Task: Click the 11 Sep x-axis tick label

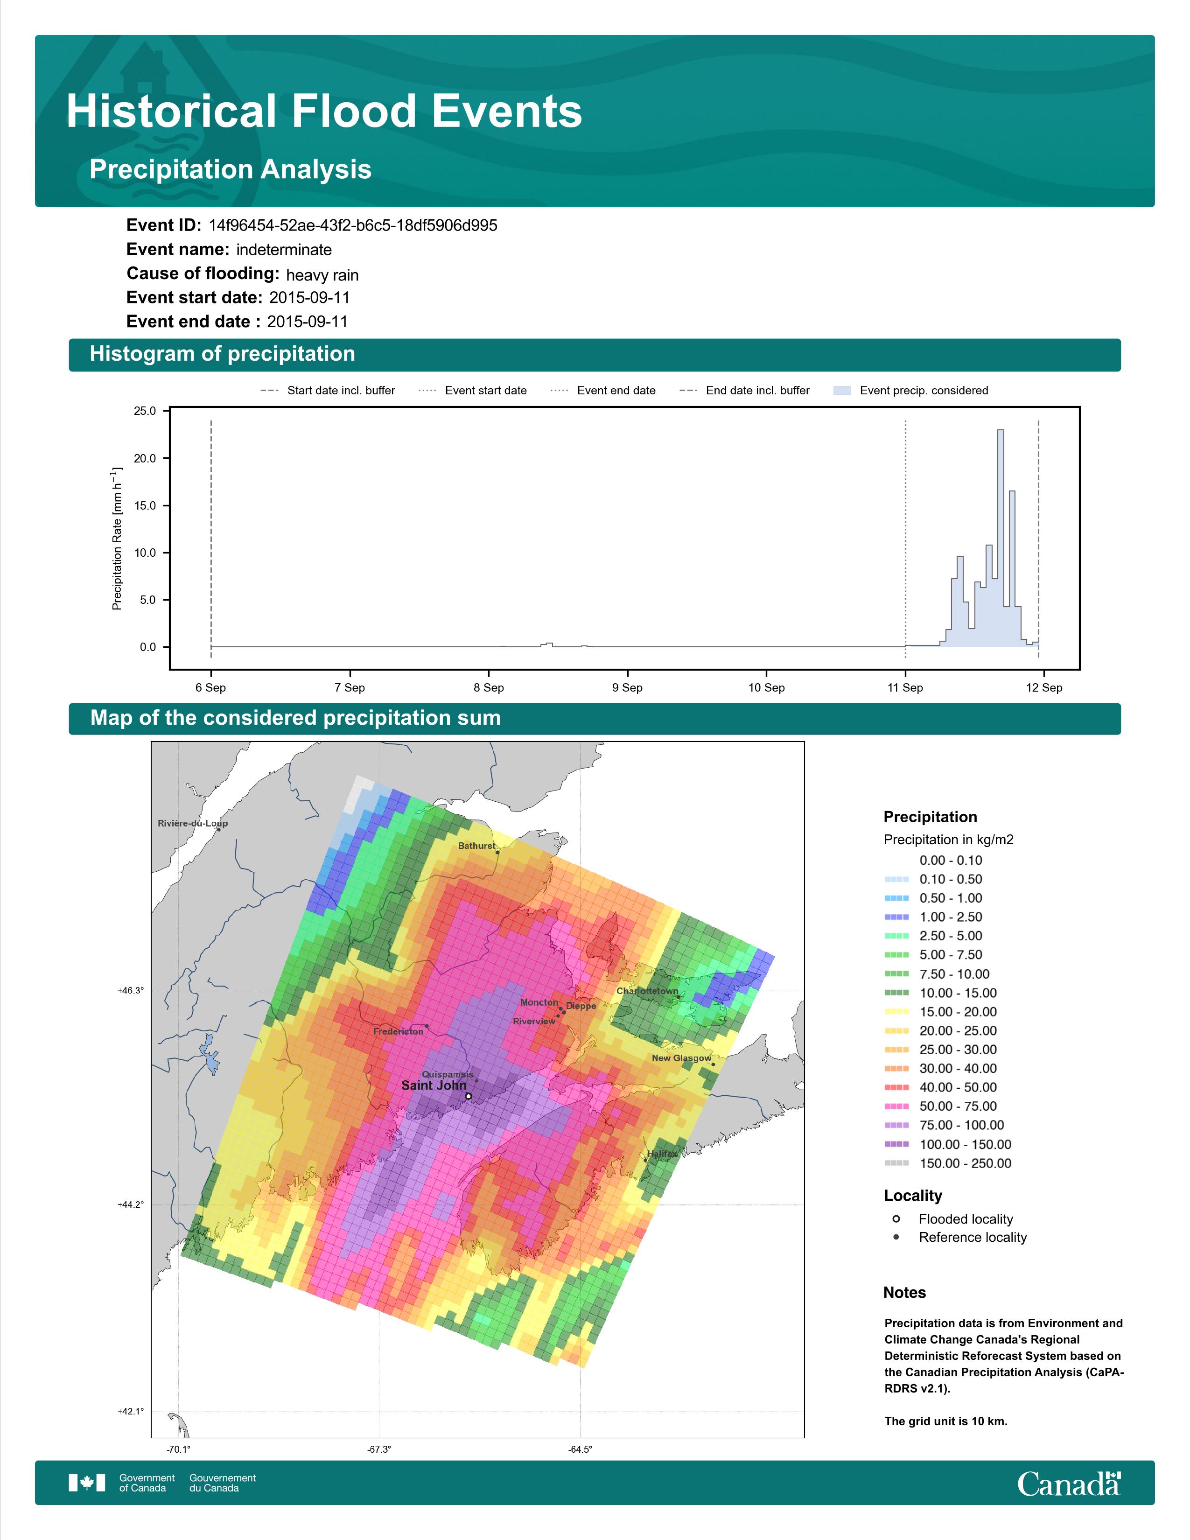Action: coord(905,687)
